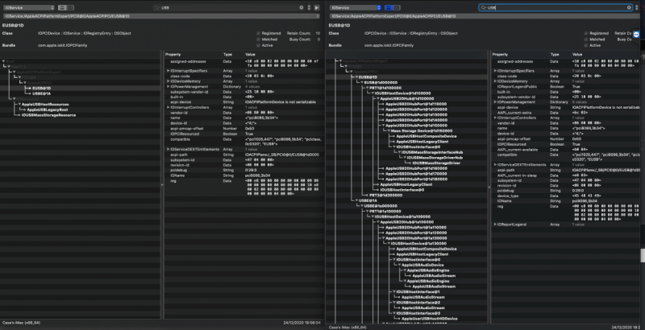The width and height of the screenshot is (645, 330).
Task: Click the search result stepper in right window
Action: tap(637, 7)
